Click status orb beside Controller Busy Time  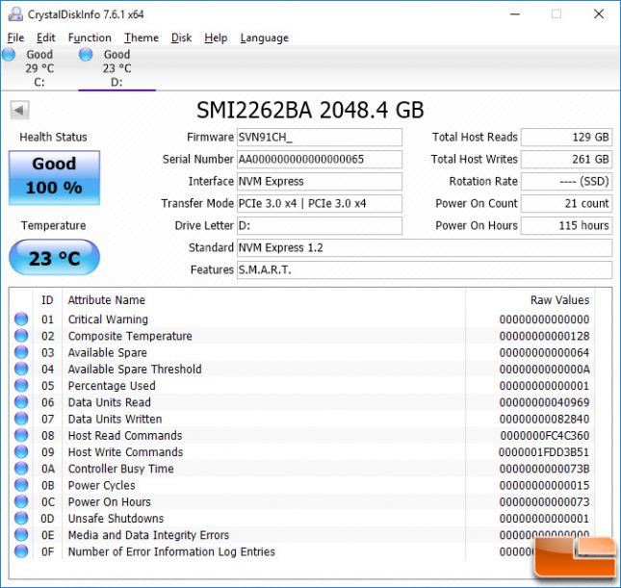click(x=21, y=469)
